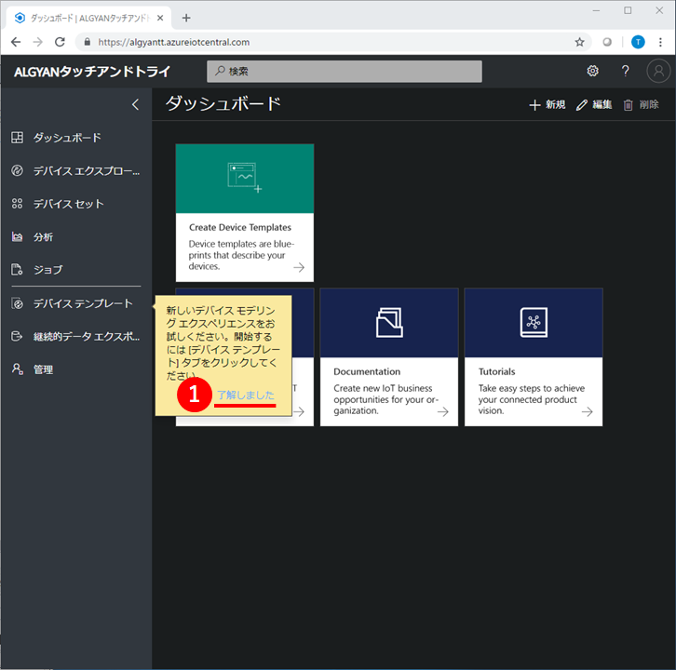Open help via the question mark icon
676x670 pixels.
coord(625,71)
